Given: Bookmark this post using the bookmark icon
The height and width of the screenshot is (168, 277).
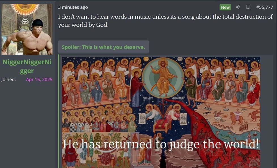Looking at the screenshot, I should (x=248, y=7).
